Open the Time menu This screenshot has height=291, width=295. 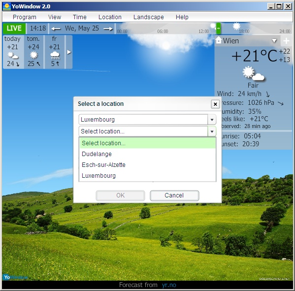click(x=80, y=17)
